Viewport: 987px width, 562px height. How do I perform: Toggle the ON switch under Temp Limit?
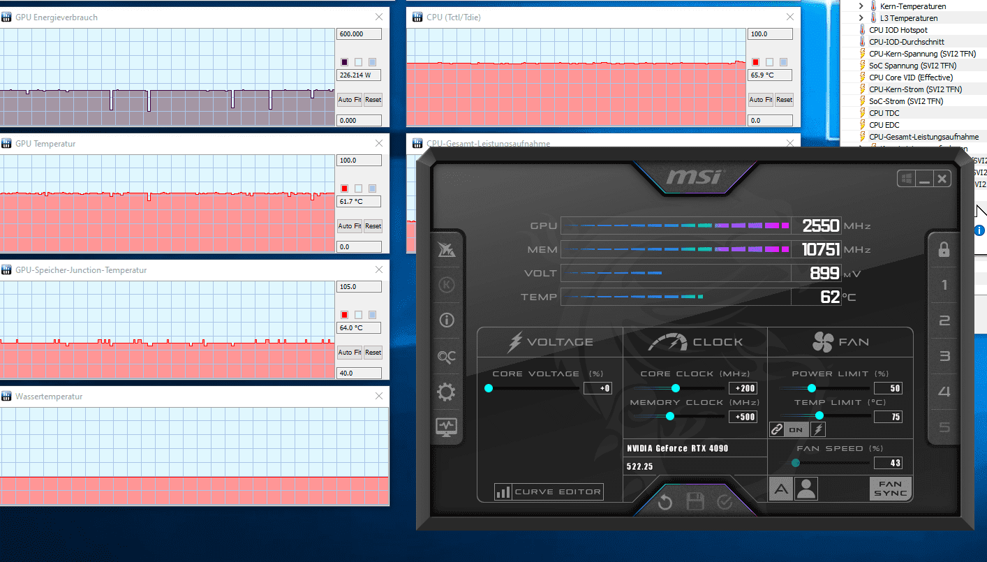[797, 429]
